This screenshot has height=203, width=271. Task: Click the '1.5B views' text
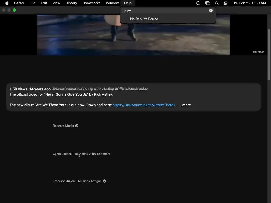[x=18, y=89]
